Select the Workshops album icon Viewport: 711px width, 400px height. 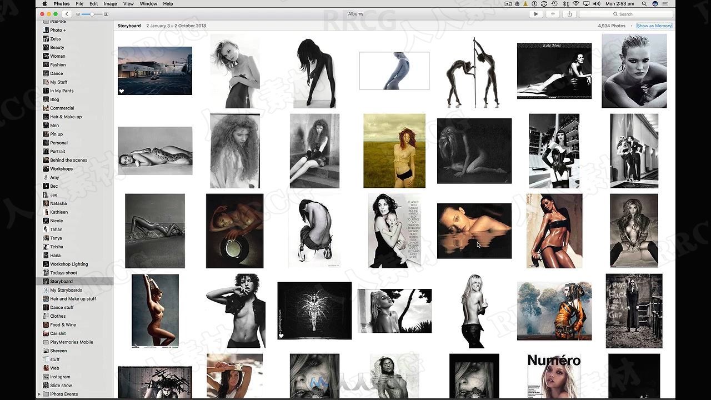coord(46,169)
